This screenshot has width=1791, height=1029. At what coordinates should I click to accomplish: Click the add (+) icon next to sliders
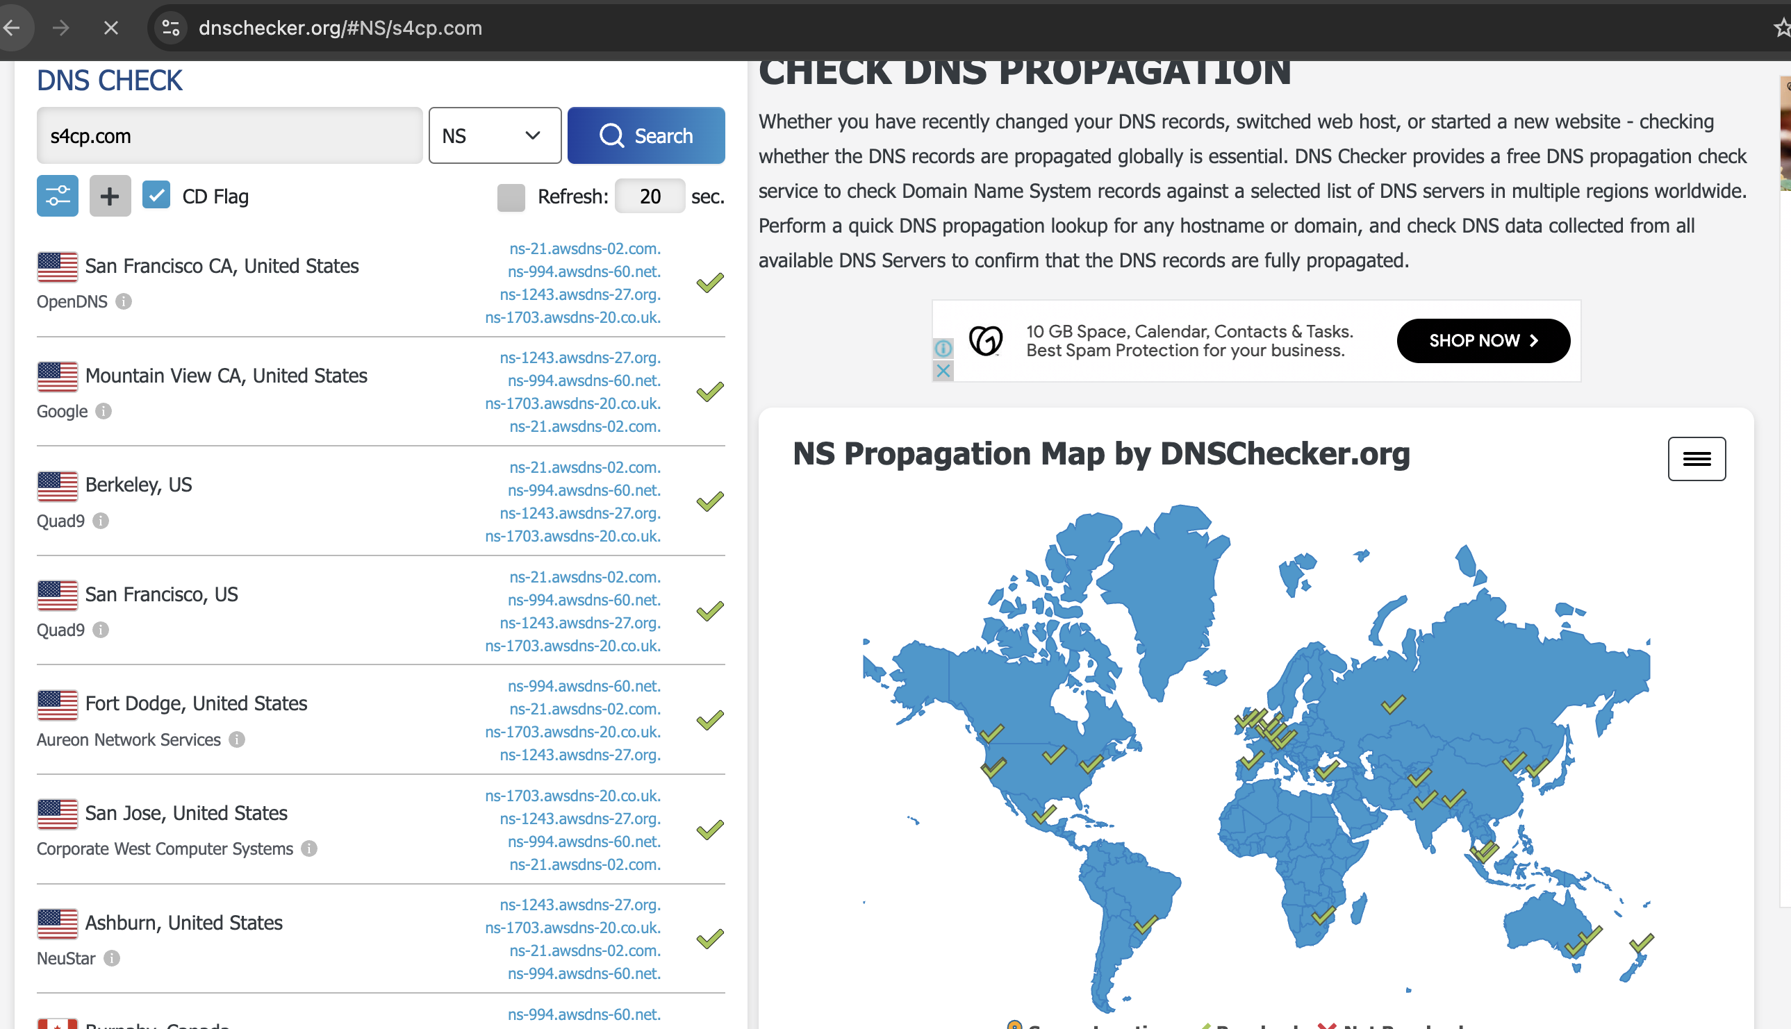click(x=110, y=196)
